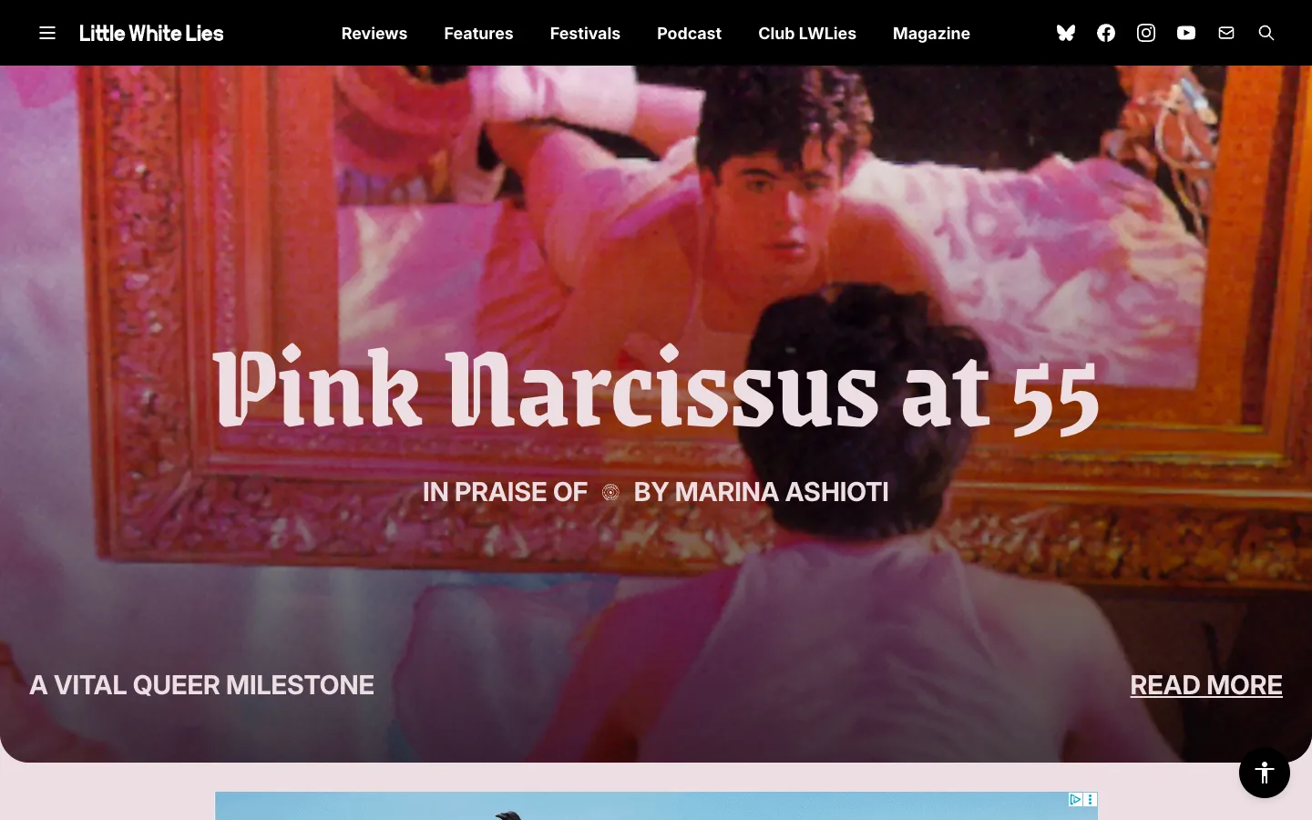Screen dimensions: 1312x820
Task: Open the Club LWLies page
Action: 807,33
